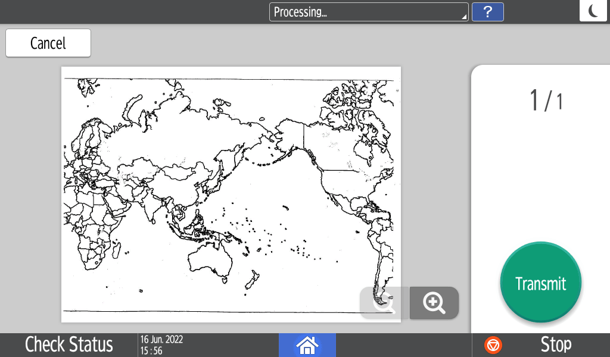Zoom in with the plus magnifier
This screenshot has height=357, width=610.
(x=434, y=303)
